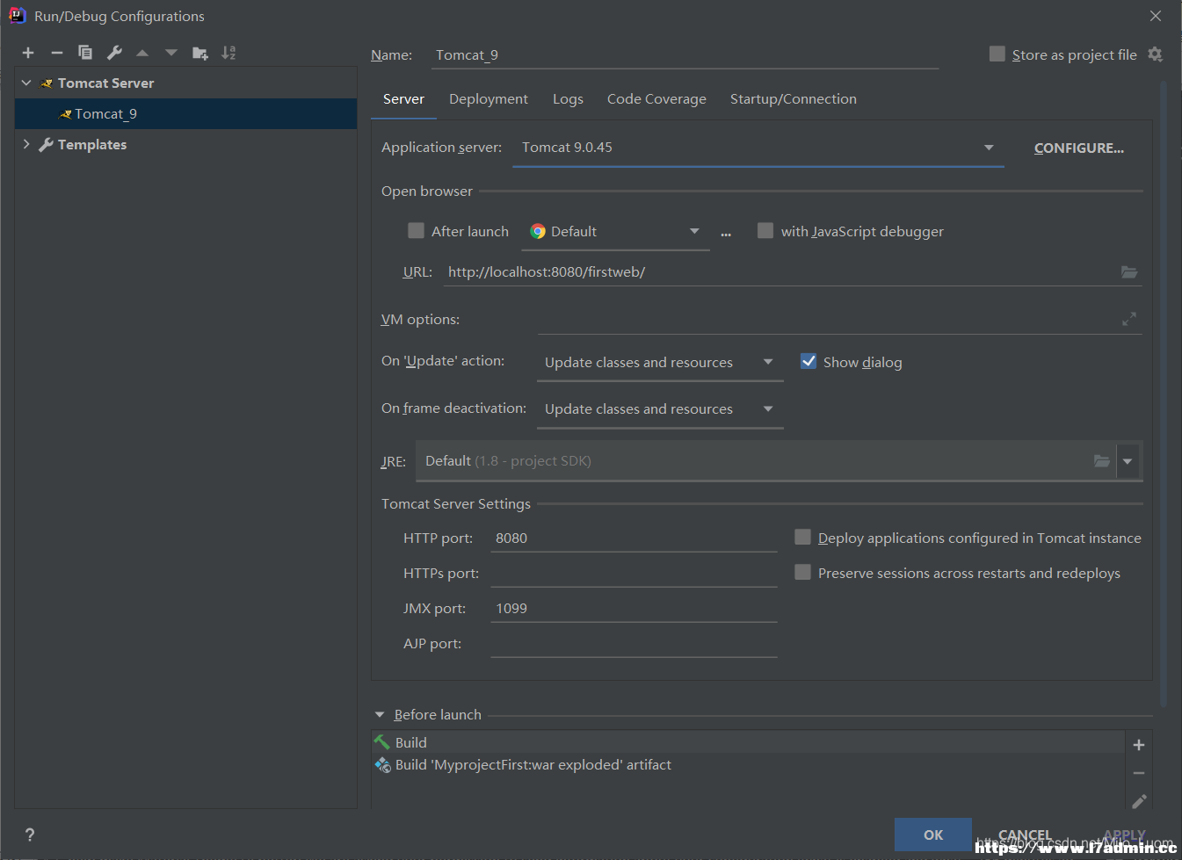Click the OK button

pos(933,835)
